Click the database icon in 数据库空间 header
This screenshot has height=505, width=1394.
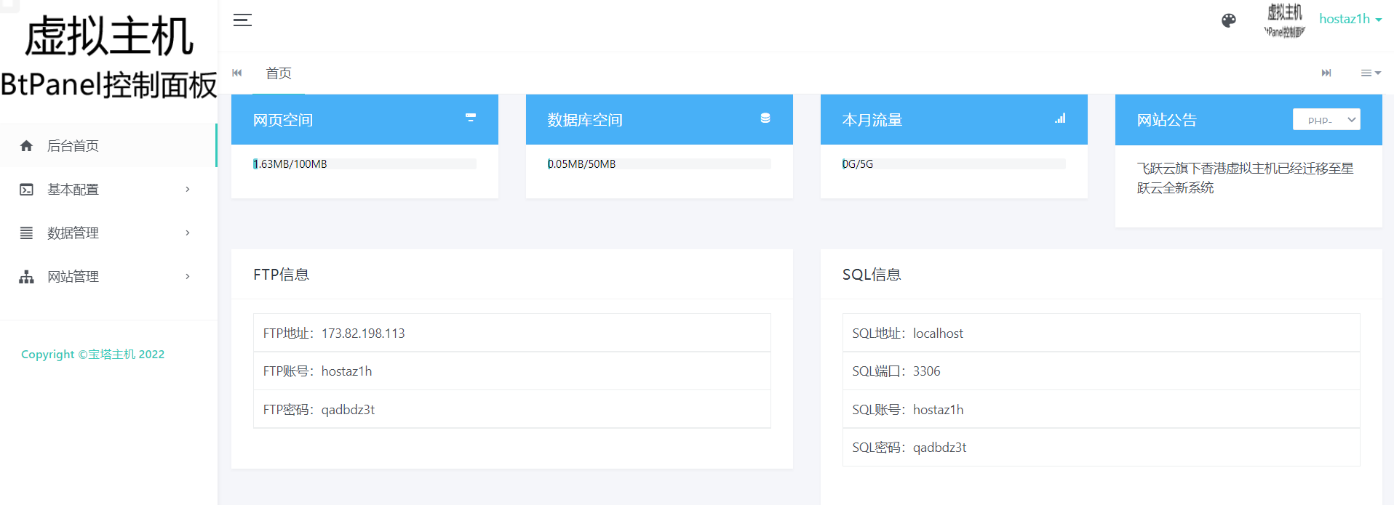click(x=765, y=118)
